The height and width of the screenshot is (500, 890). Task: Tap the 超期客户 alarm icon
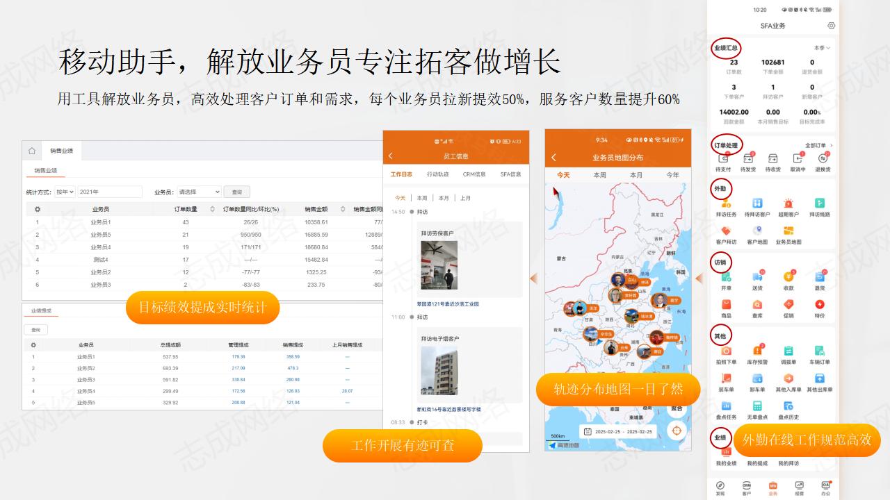point(788,203)
